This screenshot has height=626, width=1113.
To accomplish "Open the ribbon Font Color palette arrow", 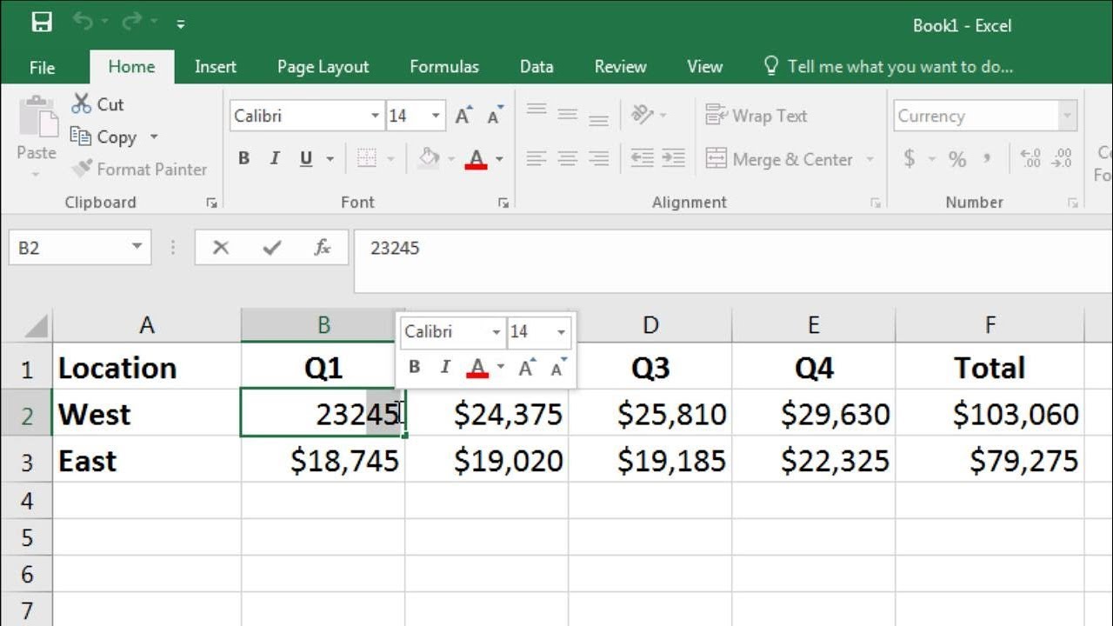I will click(x=499, y=159).
